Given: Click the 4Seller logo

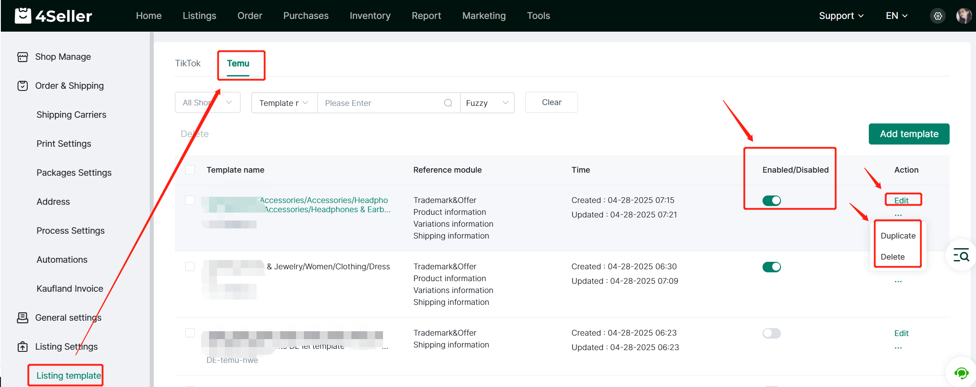Looking at the screenshot, I should pos(53,16).
